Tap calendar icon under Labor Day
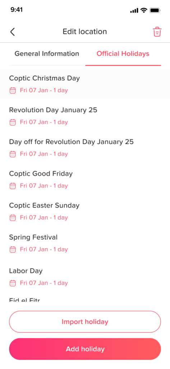 click(x=13, y=283)
